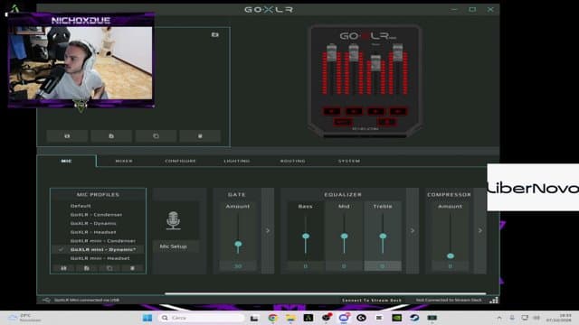
Task: Click the USB connection icon in status bar
Action: coord(46,300)
